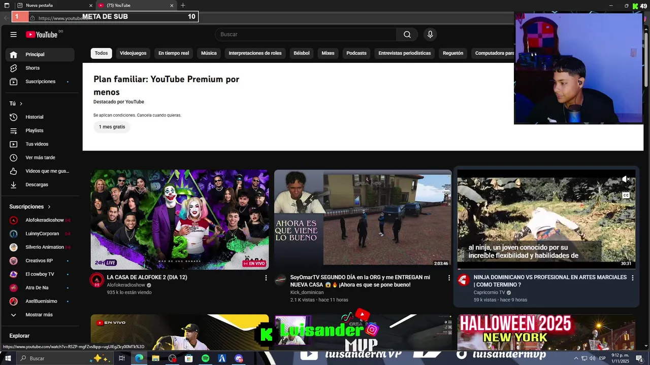Expand the Tú section

point(16,103)
